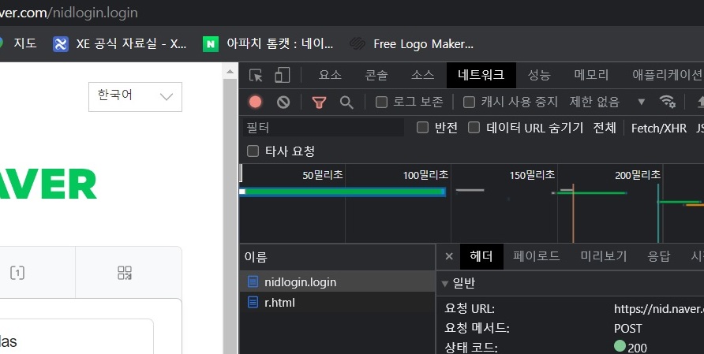Click the nidlogin.login document icon

[253, 281]
